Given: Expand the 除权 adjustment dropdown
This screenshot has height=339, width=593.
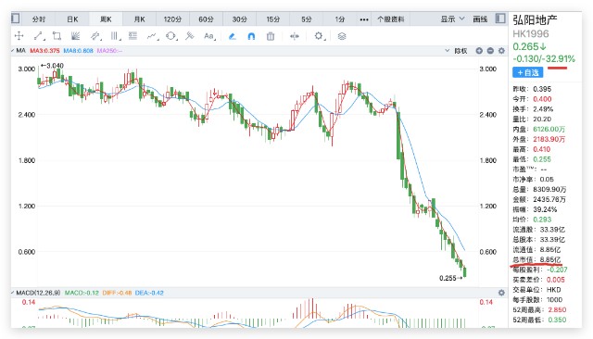Looking at the screenshot, I should 456,51.
